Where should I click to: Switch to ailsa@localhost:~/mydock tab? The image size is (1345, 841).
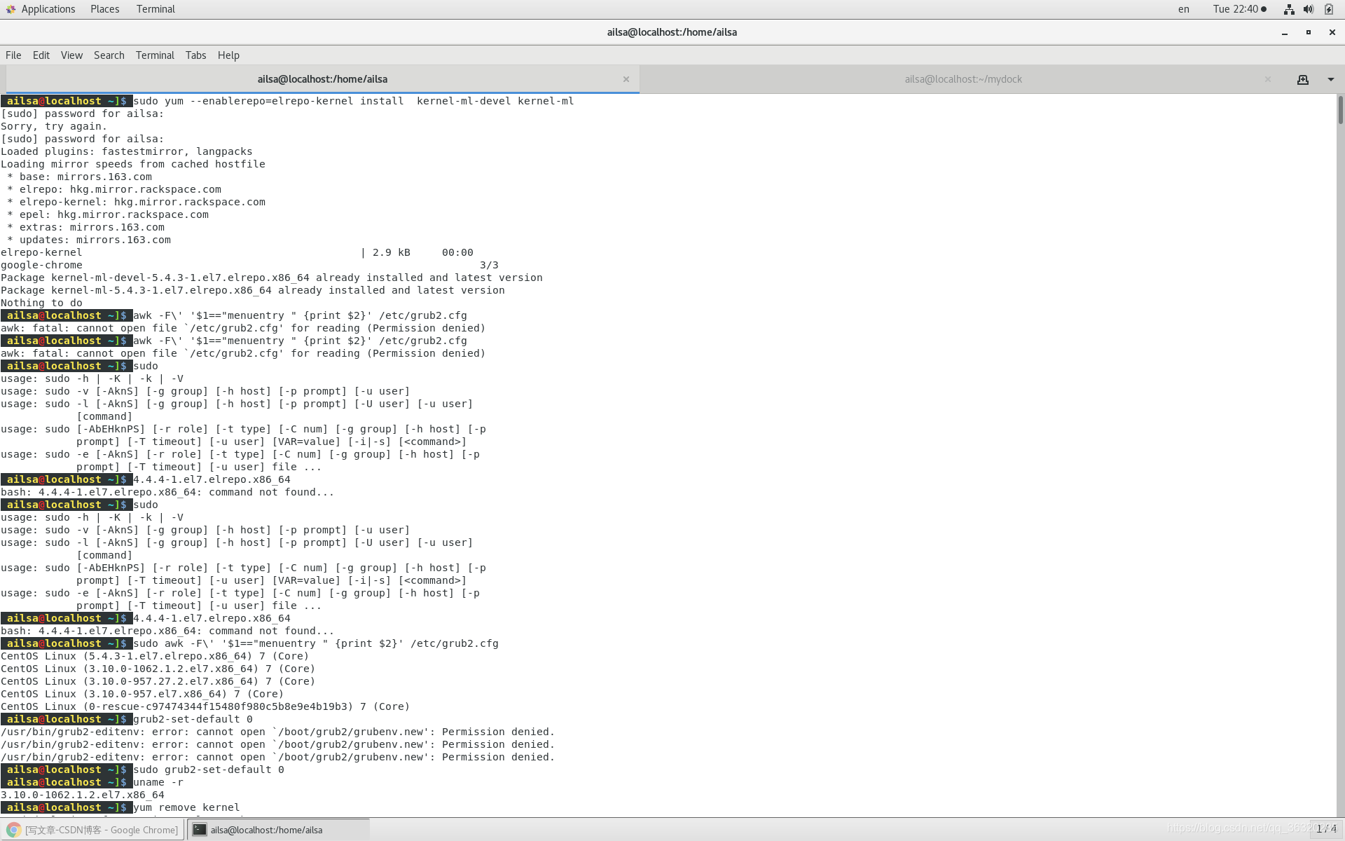[x=963, y=79]
